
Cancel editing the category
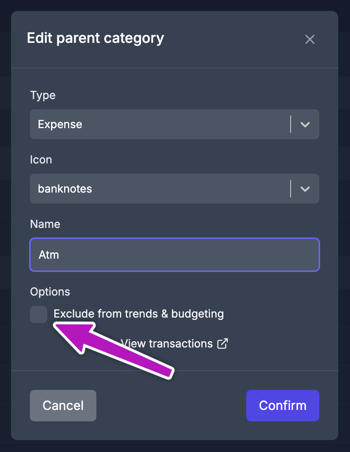tap(63, 406)
